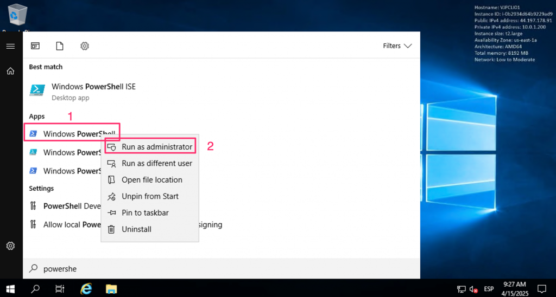Screen dimensions: 556x297
Task: Select the Apps filter icon
Action: point(35,46)
